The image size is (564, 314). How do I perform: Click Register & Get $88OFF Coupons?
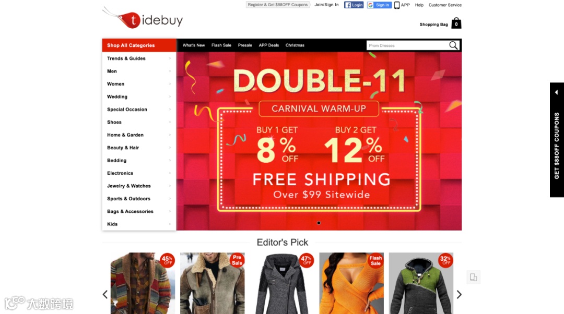(278, 5)
